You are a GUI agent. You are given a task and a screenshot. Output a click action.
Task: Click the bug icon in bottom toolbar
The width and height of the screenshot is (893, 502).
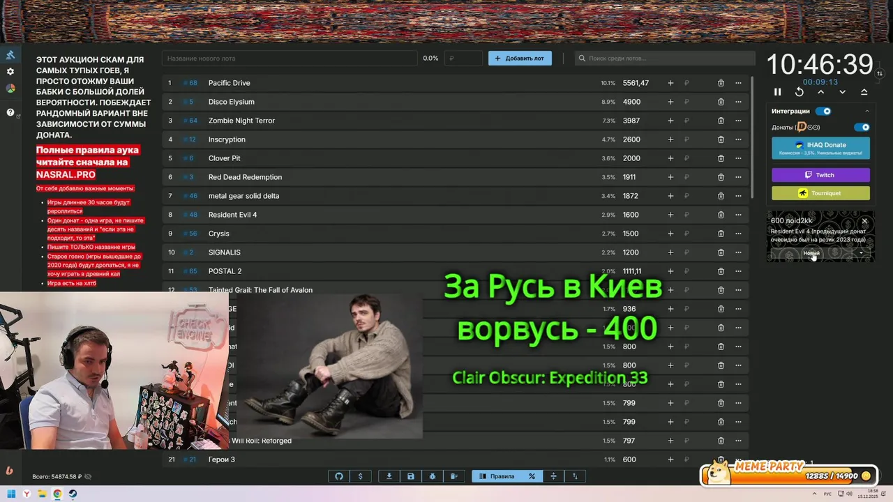(x=433, y=476)
